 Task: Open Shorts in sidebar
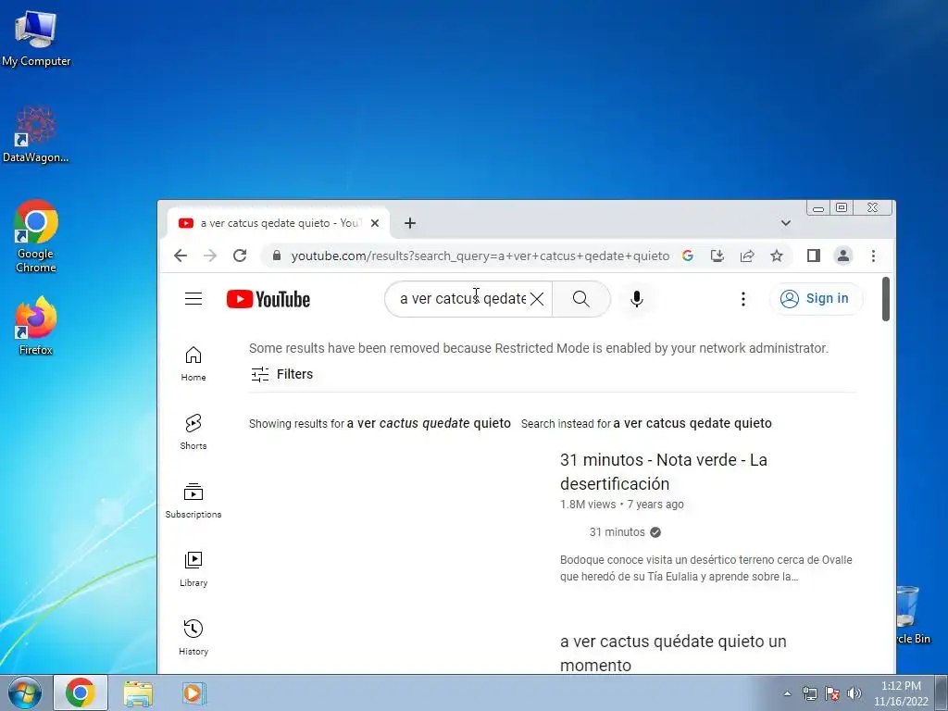[193, 431]
